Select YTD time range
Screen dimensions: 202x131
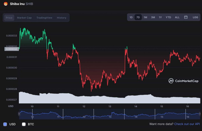click(x=168, y=17)
